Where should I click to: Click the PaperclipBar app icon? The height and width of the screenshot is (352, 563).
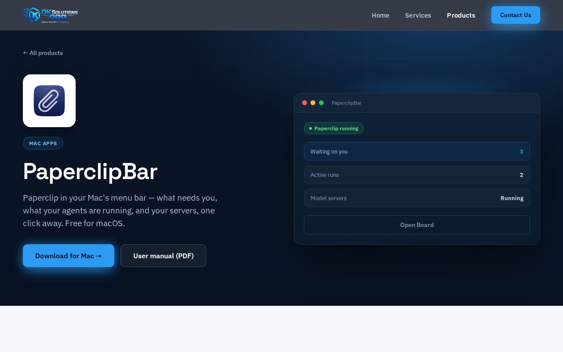49,101
